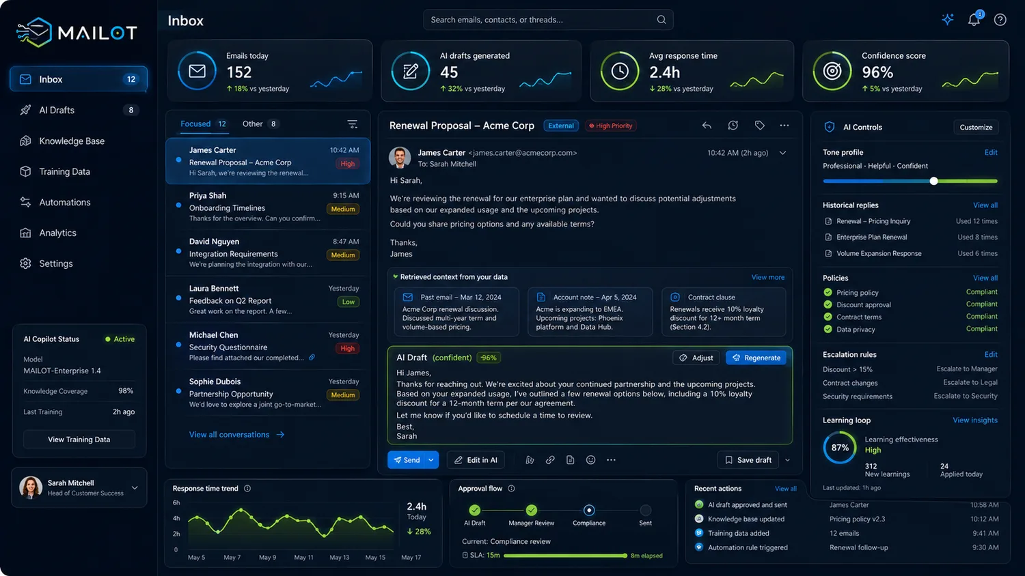Click the Avg response time clock icon
The image size is (1025, 576).
620,71
